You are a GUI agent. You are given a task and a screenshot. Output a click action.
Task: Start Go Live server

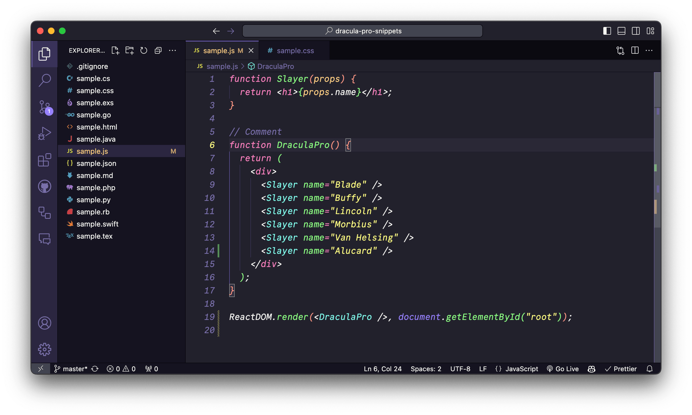(x=563, y=369)
